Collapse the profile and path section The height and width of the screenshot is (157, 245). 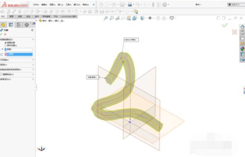coord(33,40)
